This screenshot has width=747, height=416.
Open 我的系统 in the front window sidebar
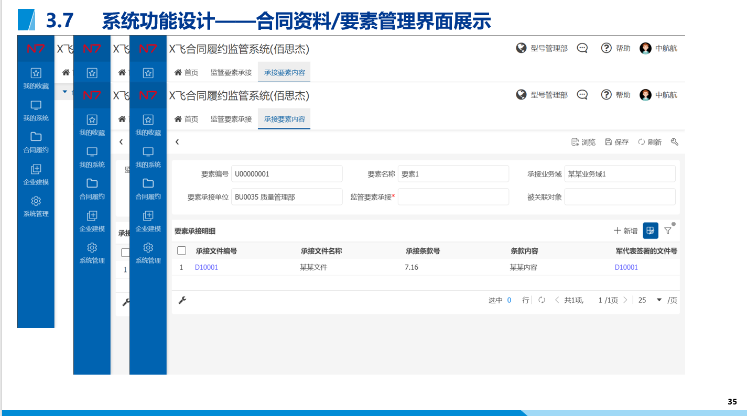click(148, 157)
